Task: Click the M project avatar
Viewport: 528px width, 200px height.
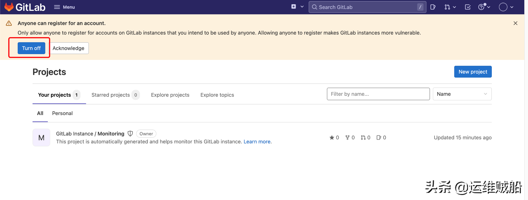Action: 41,137
